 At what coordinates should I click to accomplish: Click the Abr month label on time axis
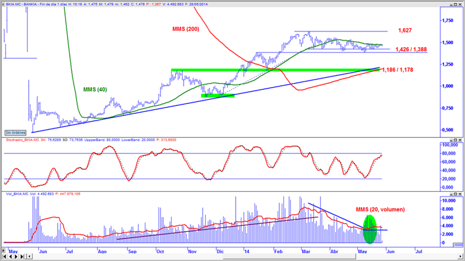(334, 252)
